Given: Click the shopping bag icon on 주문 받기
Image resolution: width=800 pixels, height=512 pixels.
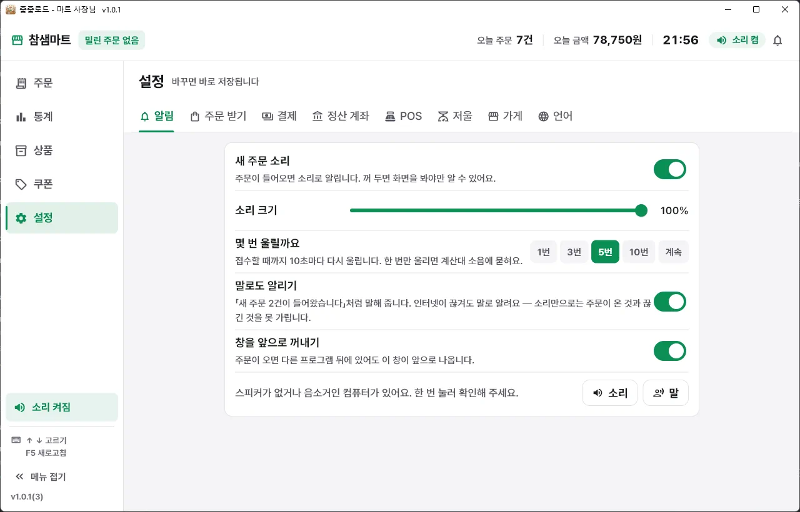Looking at the screenshot, I should pos(194,116).
